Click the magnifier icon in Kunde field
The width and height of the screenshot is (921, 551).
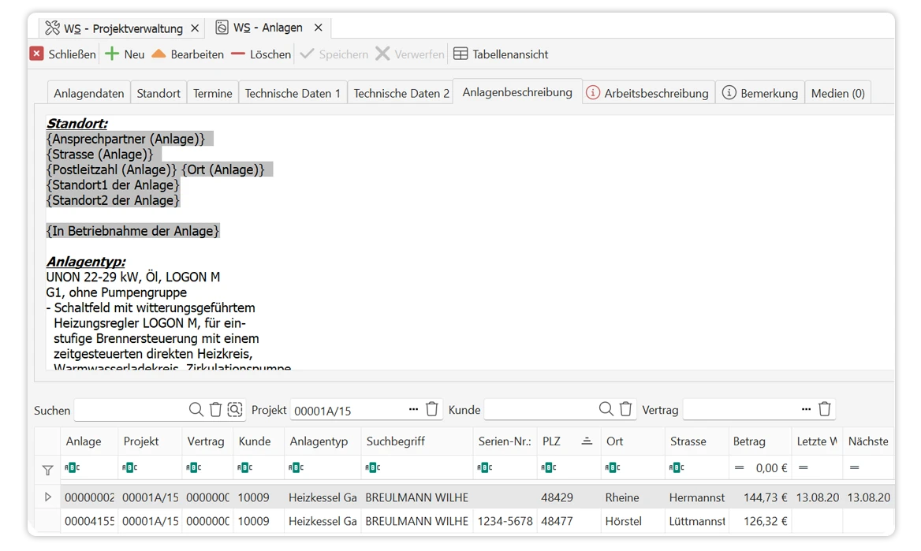pyautogui.click(x=606, y=409)
